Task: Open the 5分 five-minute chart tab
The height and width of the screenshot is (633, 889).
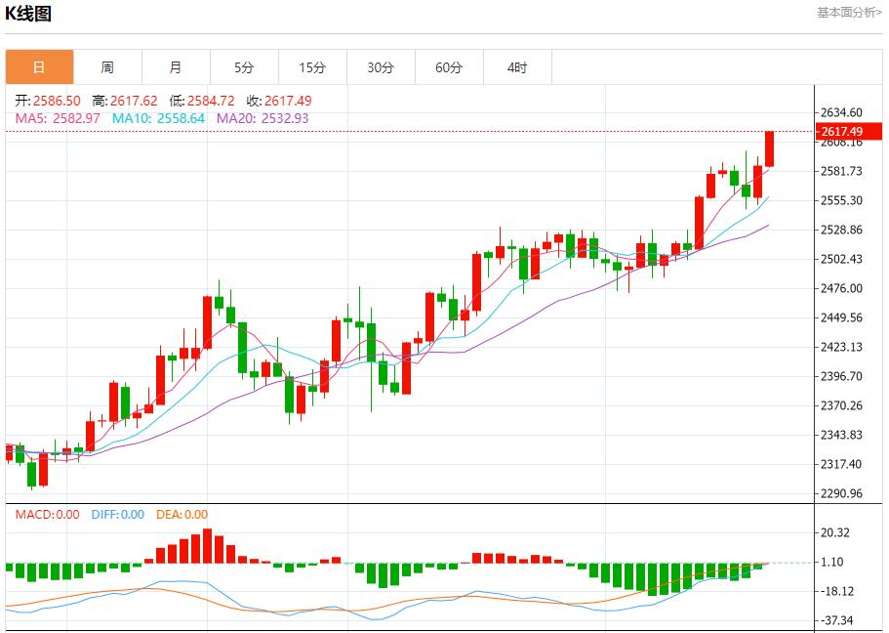Action: point(244,67)
